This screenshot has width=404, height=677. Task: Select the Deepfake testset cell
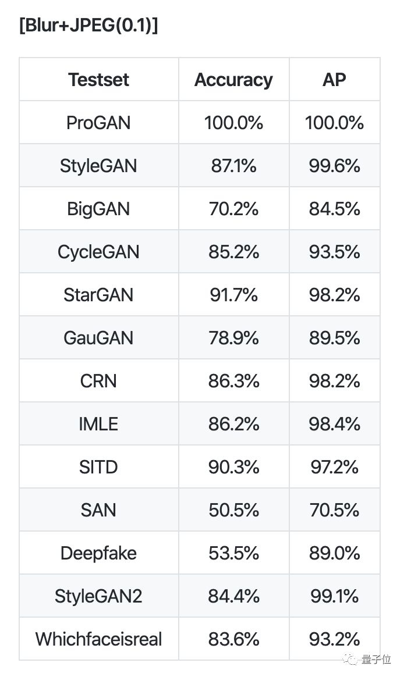(x=99, y=553)
